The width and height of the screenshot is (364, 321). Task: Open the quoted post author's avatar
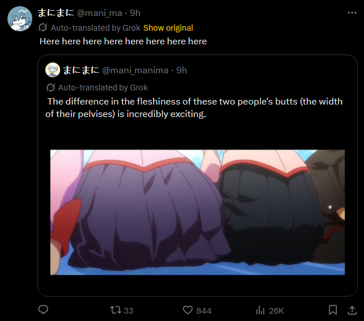click(x=53, y=70)
